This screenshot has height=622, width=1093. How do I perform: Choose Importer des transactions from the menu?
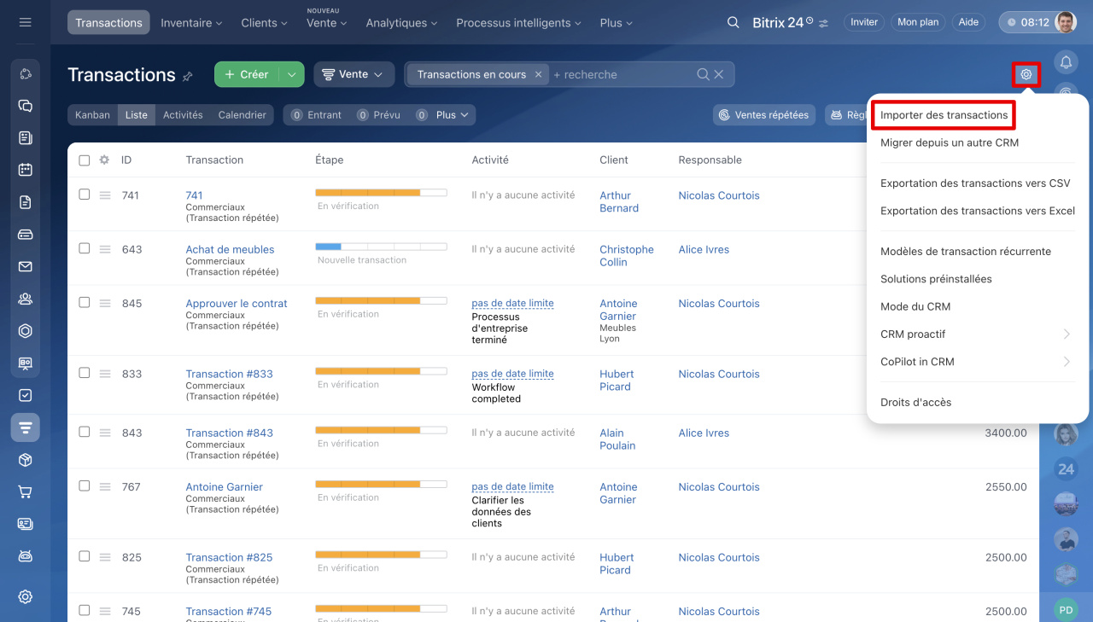pyautogui.click(x=944, y=115)
